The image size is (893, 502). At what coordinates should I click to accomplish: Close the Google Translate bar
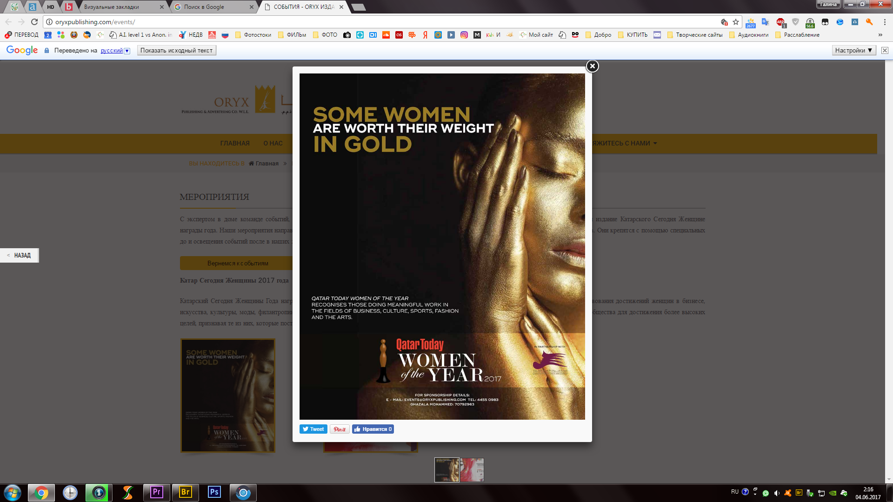click(885, 50)
